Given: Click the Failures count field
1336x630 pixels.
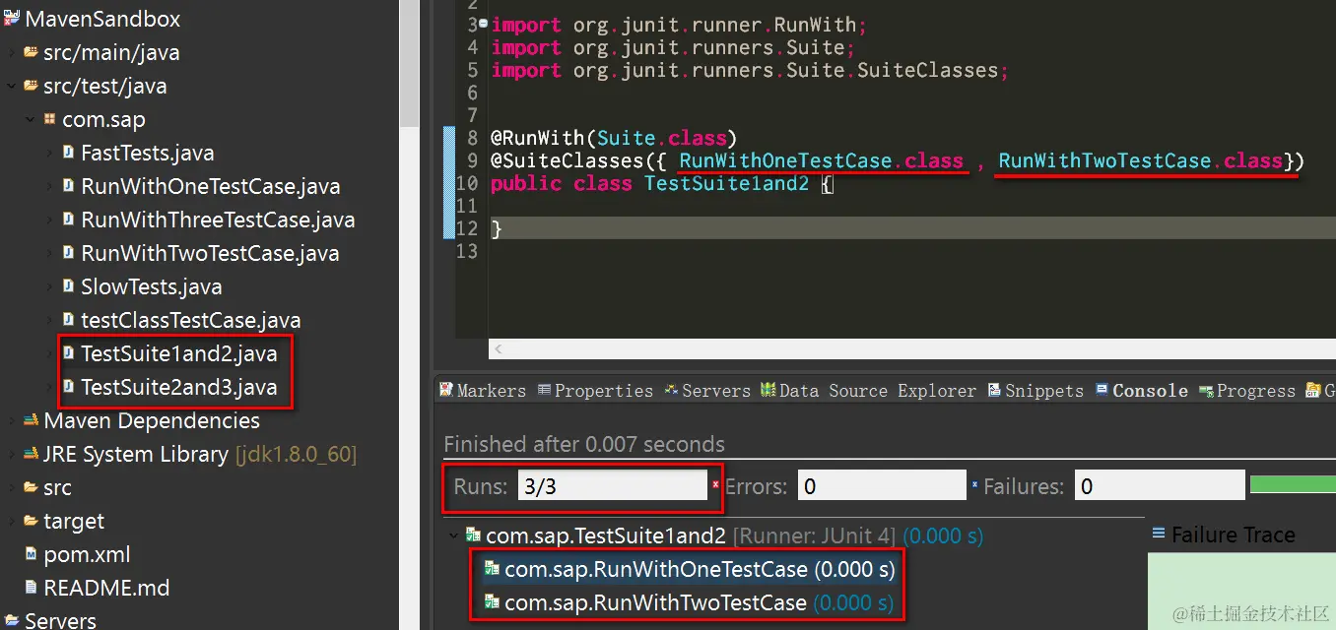Looking at the screenshot, I should (x=1160, y=486).
